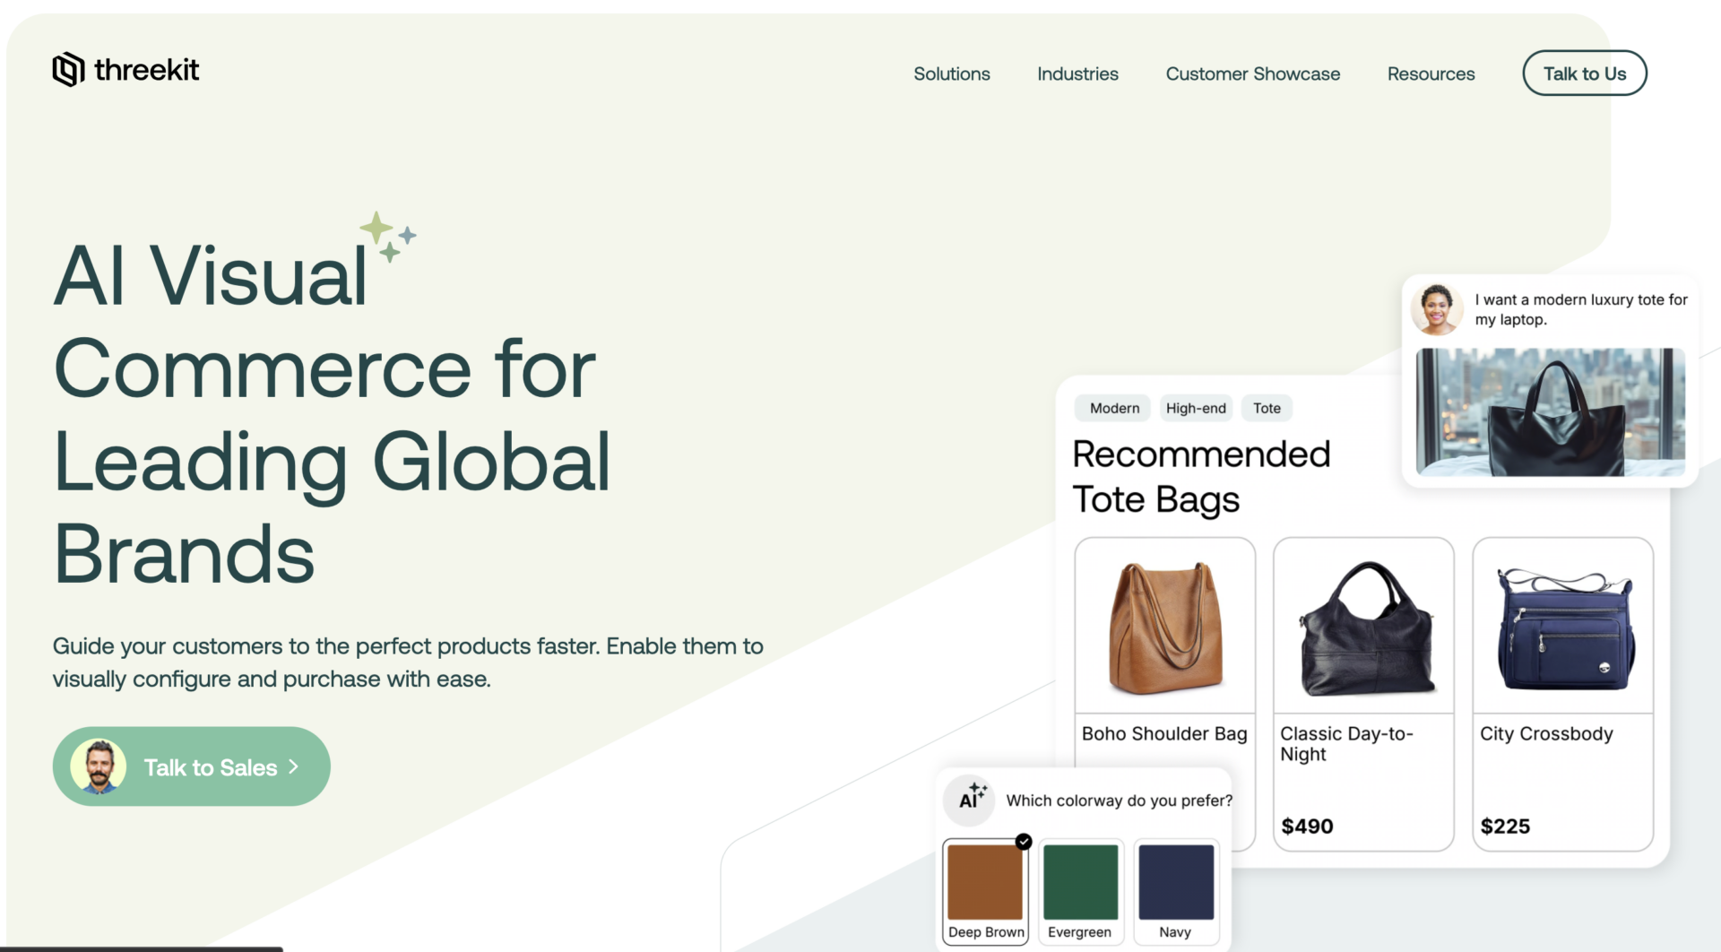Click the Classic Day-to-Night title
The image size is (1721, 952).
[1346, 744]
